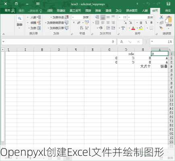Click the 删除 cells delete button
Viewport: 175px width, 161px height.
point(33,23)
